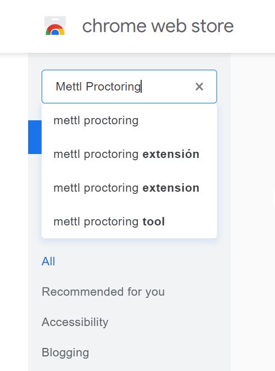
Task: Focus the Mettl Proctoring search field
Action: coord(129,87)
